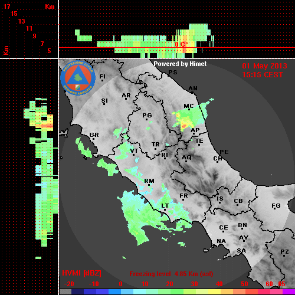Click the 'AP' city label
Screen dimensions: 295x295
click(195, 130)
